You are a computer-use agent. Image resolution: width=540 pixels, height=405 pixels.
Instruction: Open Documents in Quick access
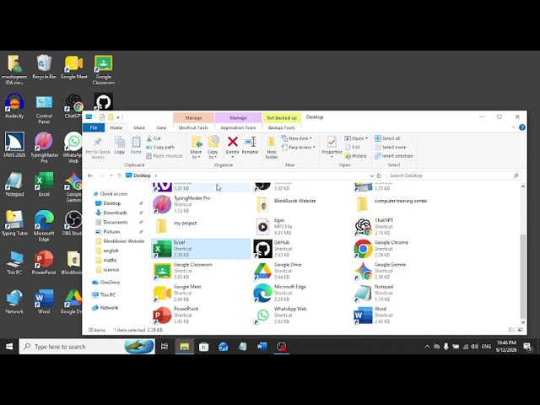click(116, 222)
